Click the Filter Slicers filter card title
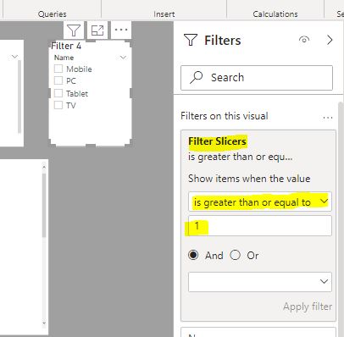Viewport: 344px width, 337px height. coord(217,141)
